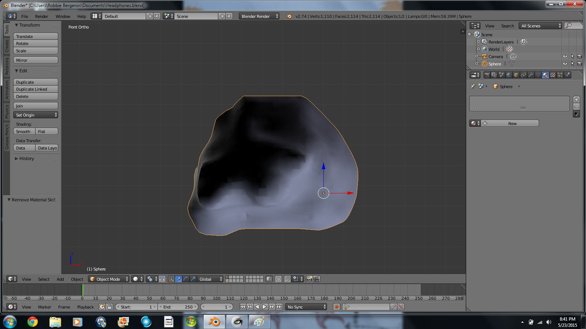The width and height of the screenshot is (586, 329).
Task: Click the Translate button
Action: [36, 36]
